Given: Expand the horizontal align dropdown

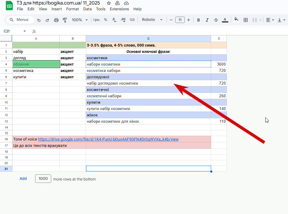Looking at the screenshot, I should pyautogui.click(x=270, y=20).
